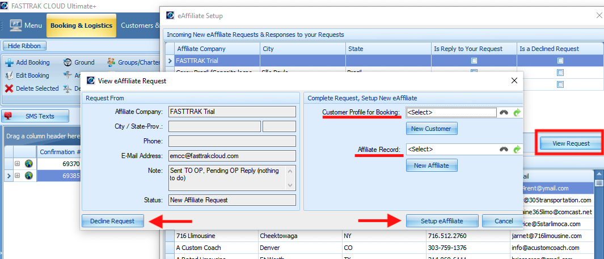Click the eAffiliate Setup window title icon
The image size is (604, 259).
(170, 15)
